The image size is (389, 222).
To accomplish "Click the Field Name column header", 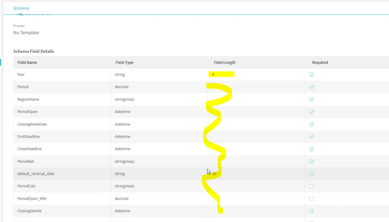I will click(x=27, y=62).
